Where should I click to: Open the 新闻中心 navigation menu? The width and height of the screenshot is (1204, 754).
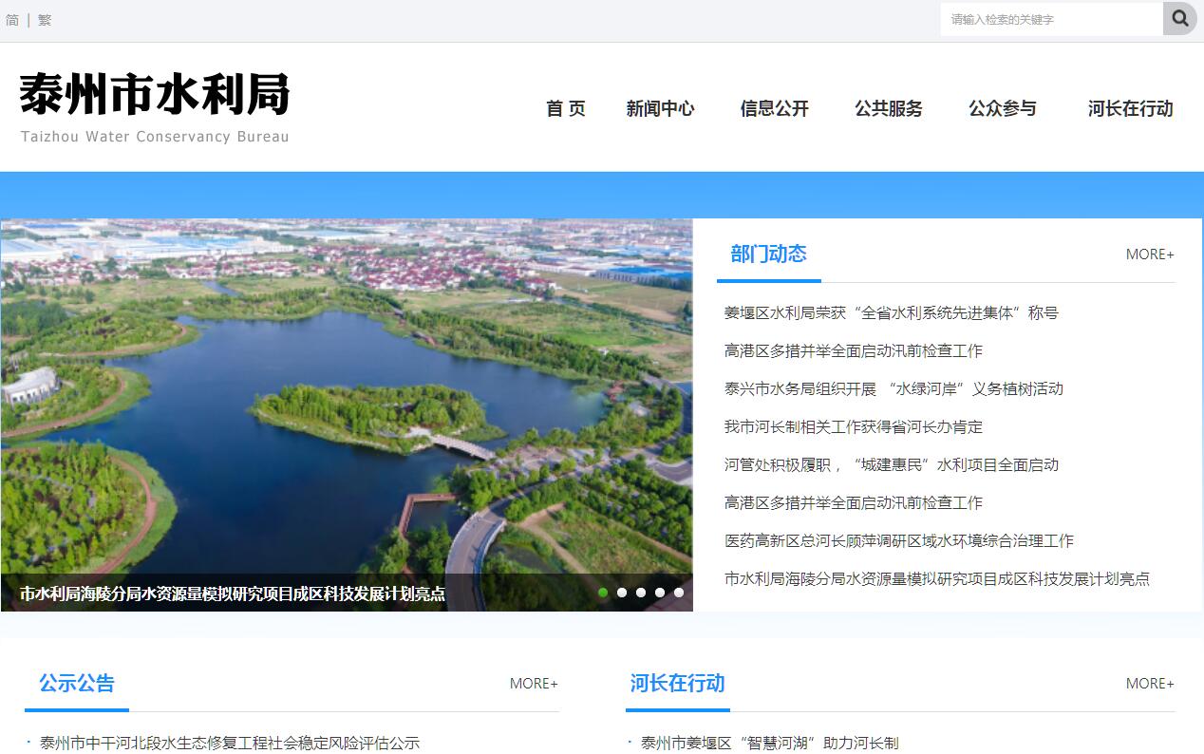(660, 109)
